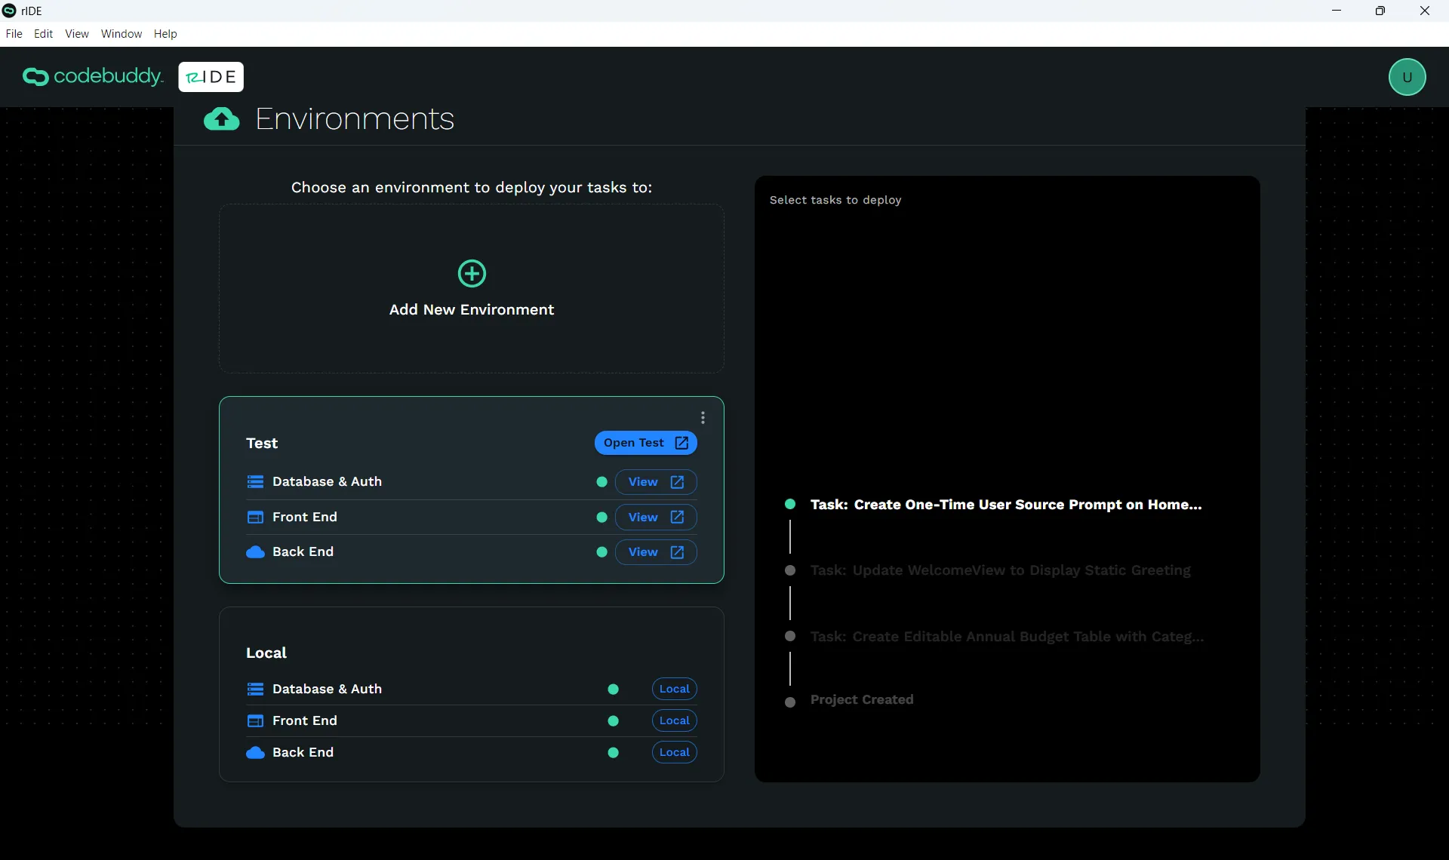Select task Update WelcomeView to Display Static Greeting
1449x860 pixels.
tap(1001, 571)
